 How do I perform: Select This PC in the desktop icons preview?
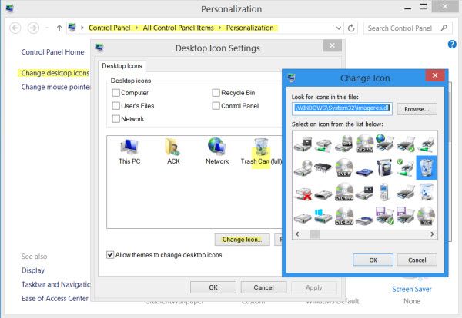129,151
